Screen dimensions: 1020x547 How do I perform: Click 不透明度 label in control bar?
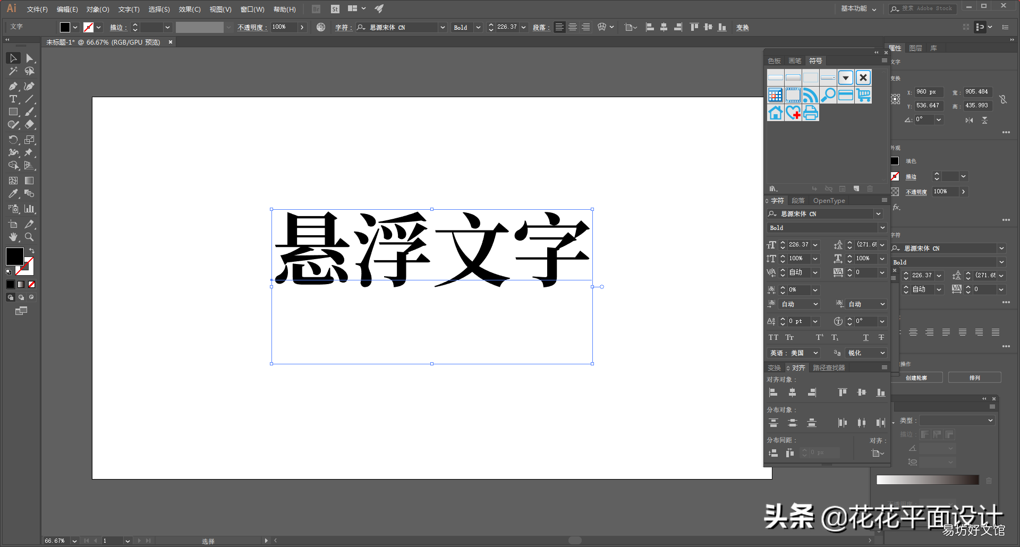(x=251, y=27)
